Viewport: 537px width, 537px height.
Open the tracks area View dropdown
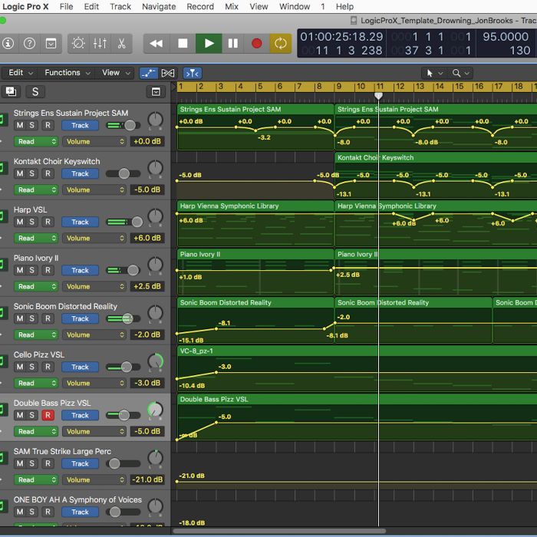(116, 73)
